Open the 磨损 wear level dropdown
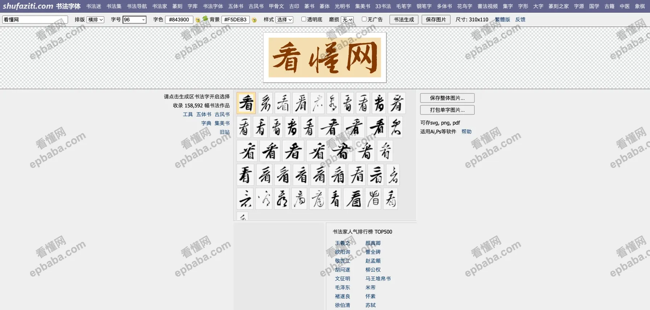 coord(347,20)
